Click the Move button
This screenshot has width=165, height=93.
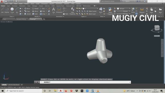(x=27, y=9)
